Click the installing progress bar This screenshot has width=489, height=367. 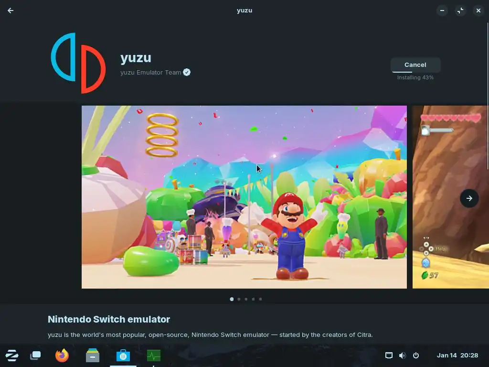pyautogui.click(x=415, y=72)
